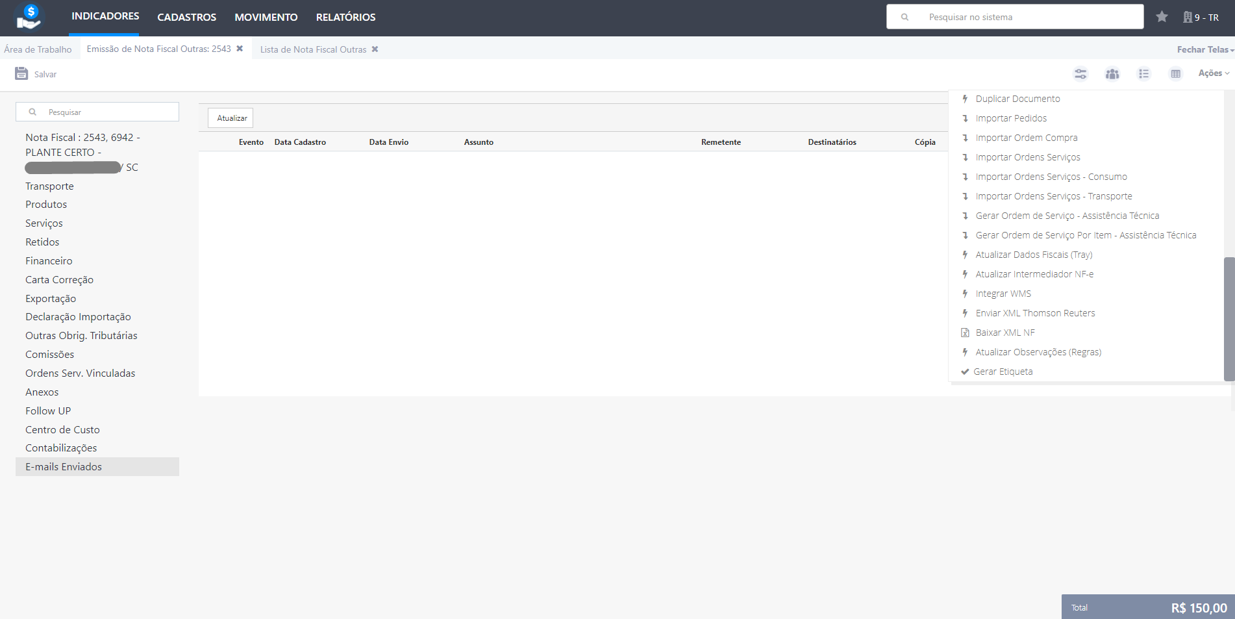Open the Produtos section in sidebar

click(x=46, y=205)
